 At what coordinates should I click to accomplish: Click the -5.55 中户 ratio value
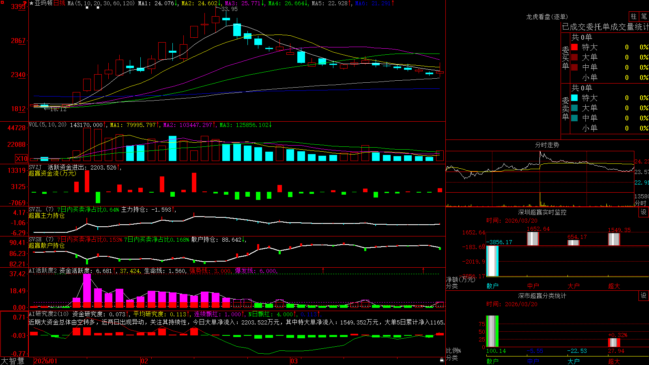click(535, 351)
